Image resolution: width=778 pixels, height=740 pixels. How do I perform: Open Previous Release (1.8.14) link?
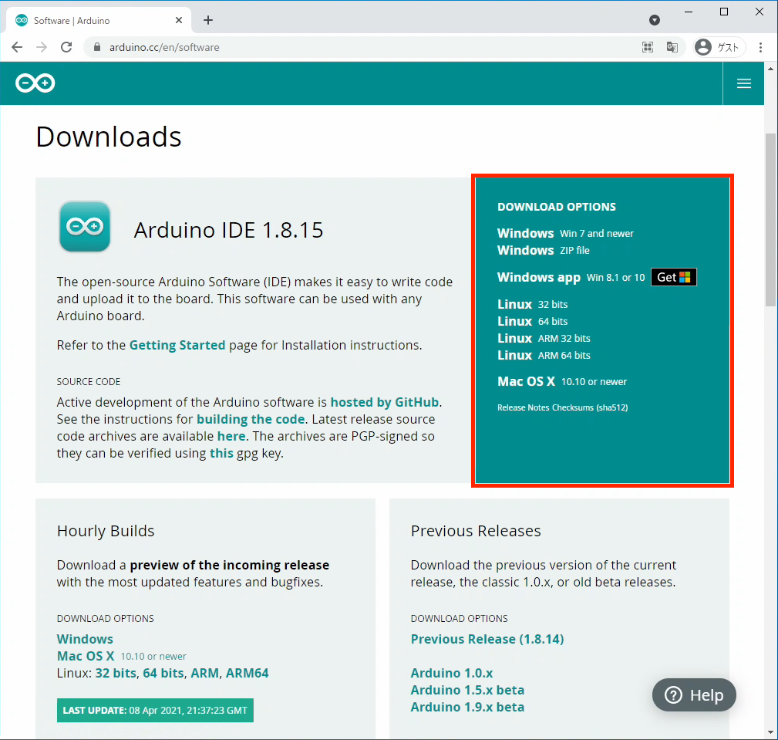click(487, 639)
